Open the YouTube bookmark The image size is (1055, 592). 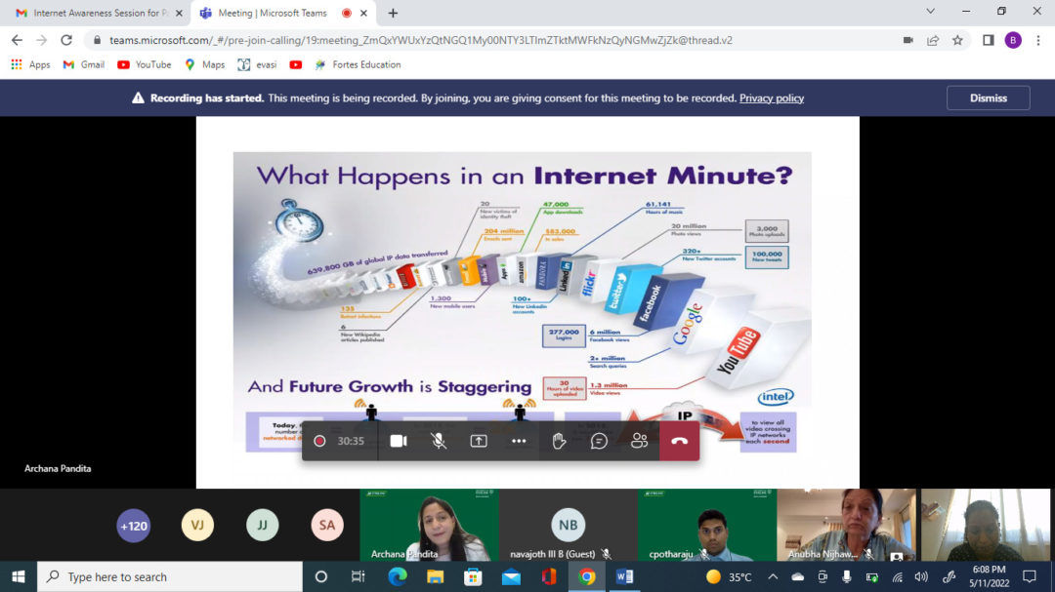[x=144, y=64]
